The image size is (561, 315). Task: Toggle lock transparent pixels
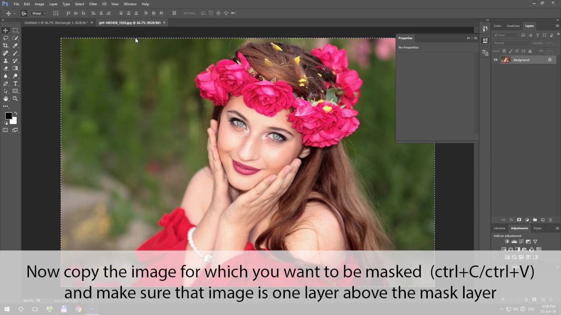[x=504, y=51]
